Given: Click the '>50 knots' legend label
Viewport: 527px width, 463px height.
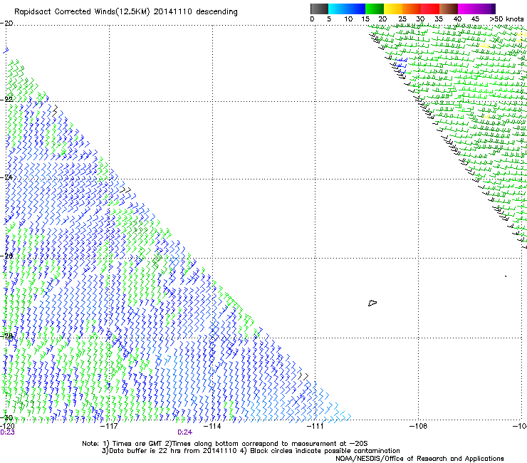Looking at the screenshot, I should coord(506,19).
